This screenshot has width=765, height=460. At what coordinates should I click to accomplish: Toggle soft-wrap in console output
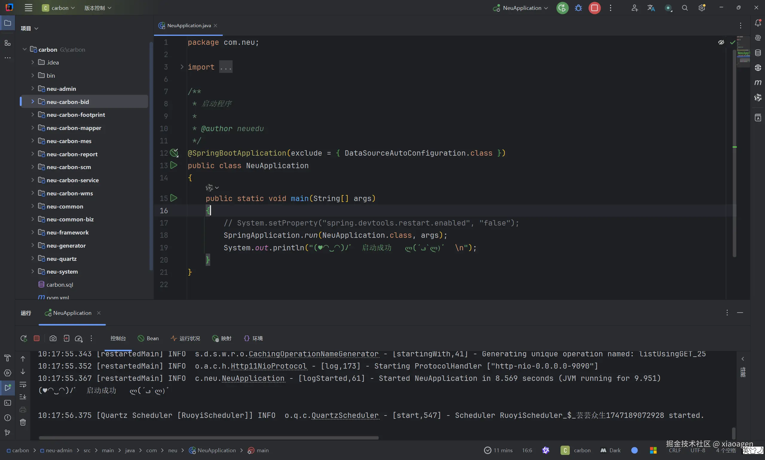pyautogui.click(x=23, y=384)
